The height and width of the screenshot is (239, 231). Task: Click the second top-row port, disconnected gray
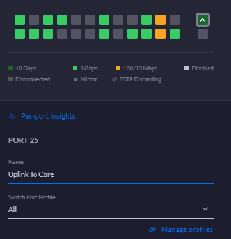coord(34,20)
